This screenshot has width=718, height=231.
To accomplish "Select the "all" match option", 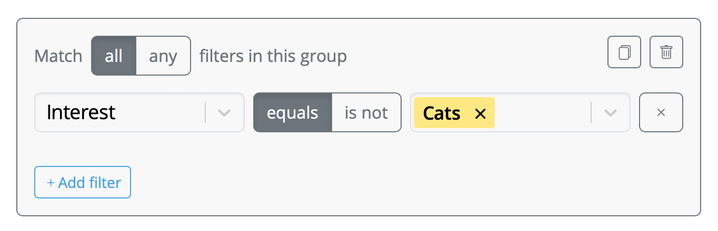I will (x=114, y=56).
